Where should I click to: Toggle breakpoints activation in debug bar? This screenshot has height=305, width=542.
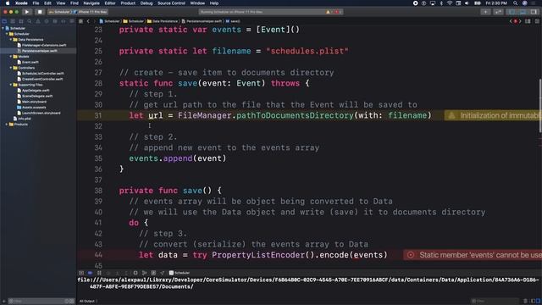pos(91,273)
